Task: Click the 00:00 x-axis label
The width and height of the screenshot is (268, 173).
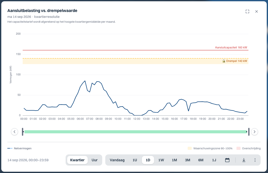Action: tap(24, 119)
